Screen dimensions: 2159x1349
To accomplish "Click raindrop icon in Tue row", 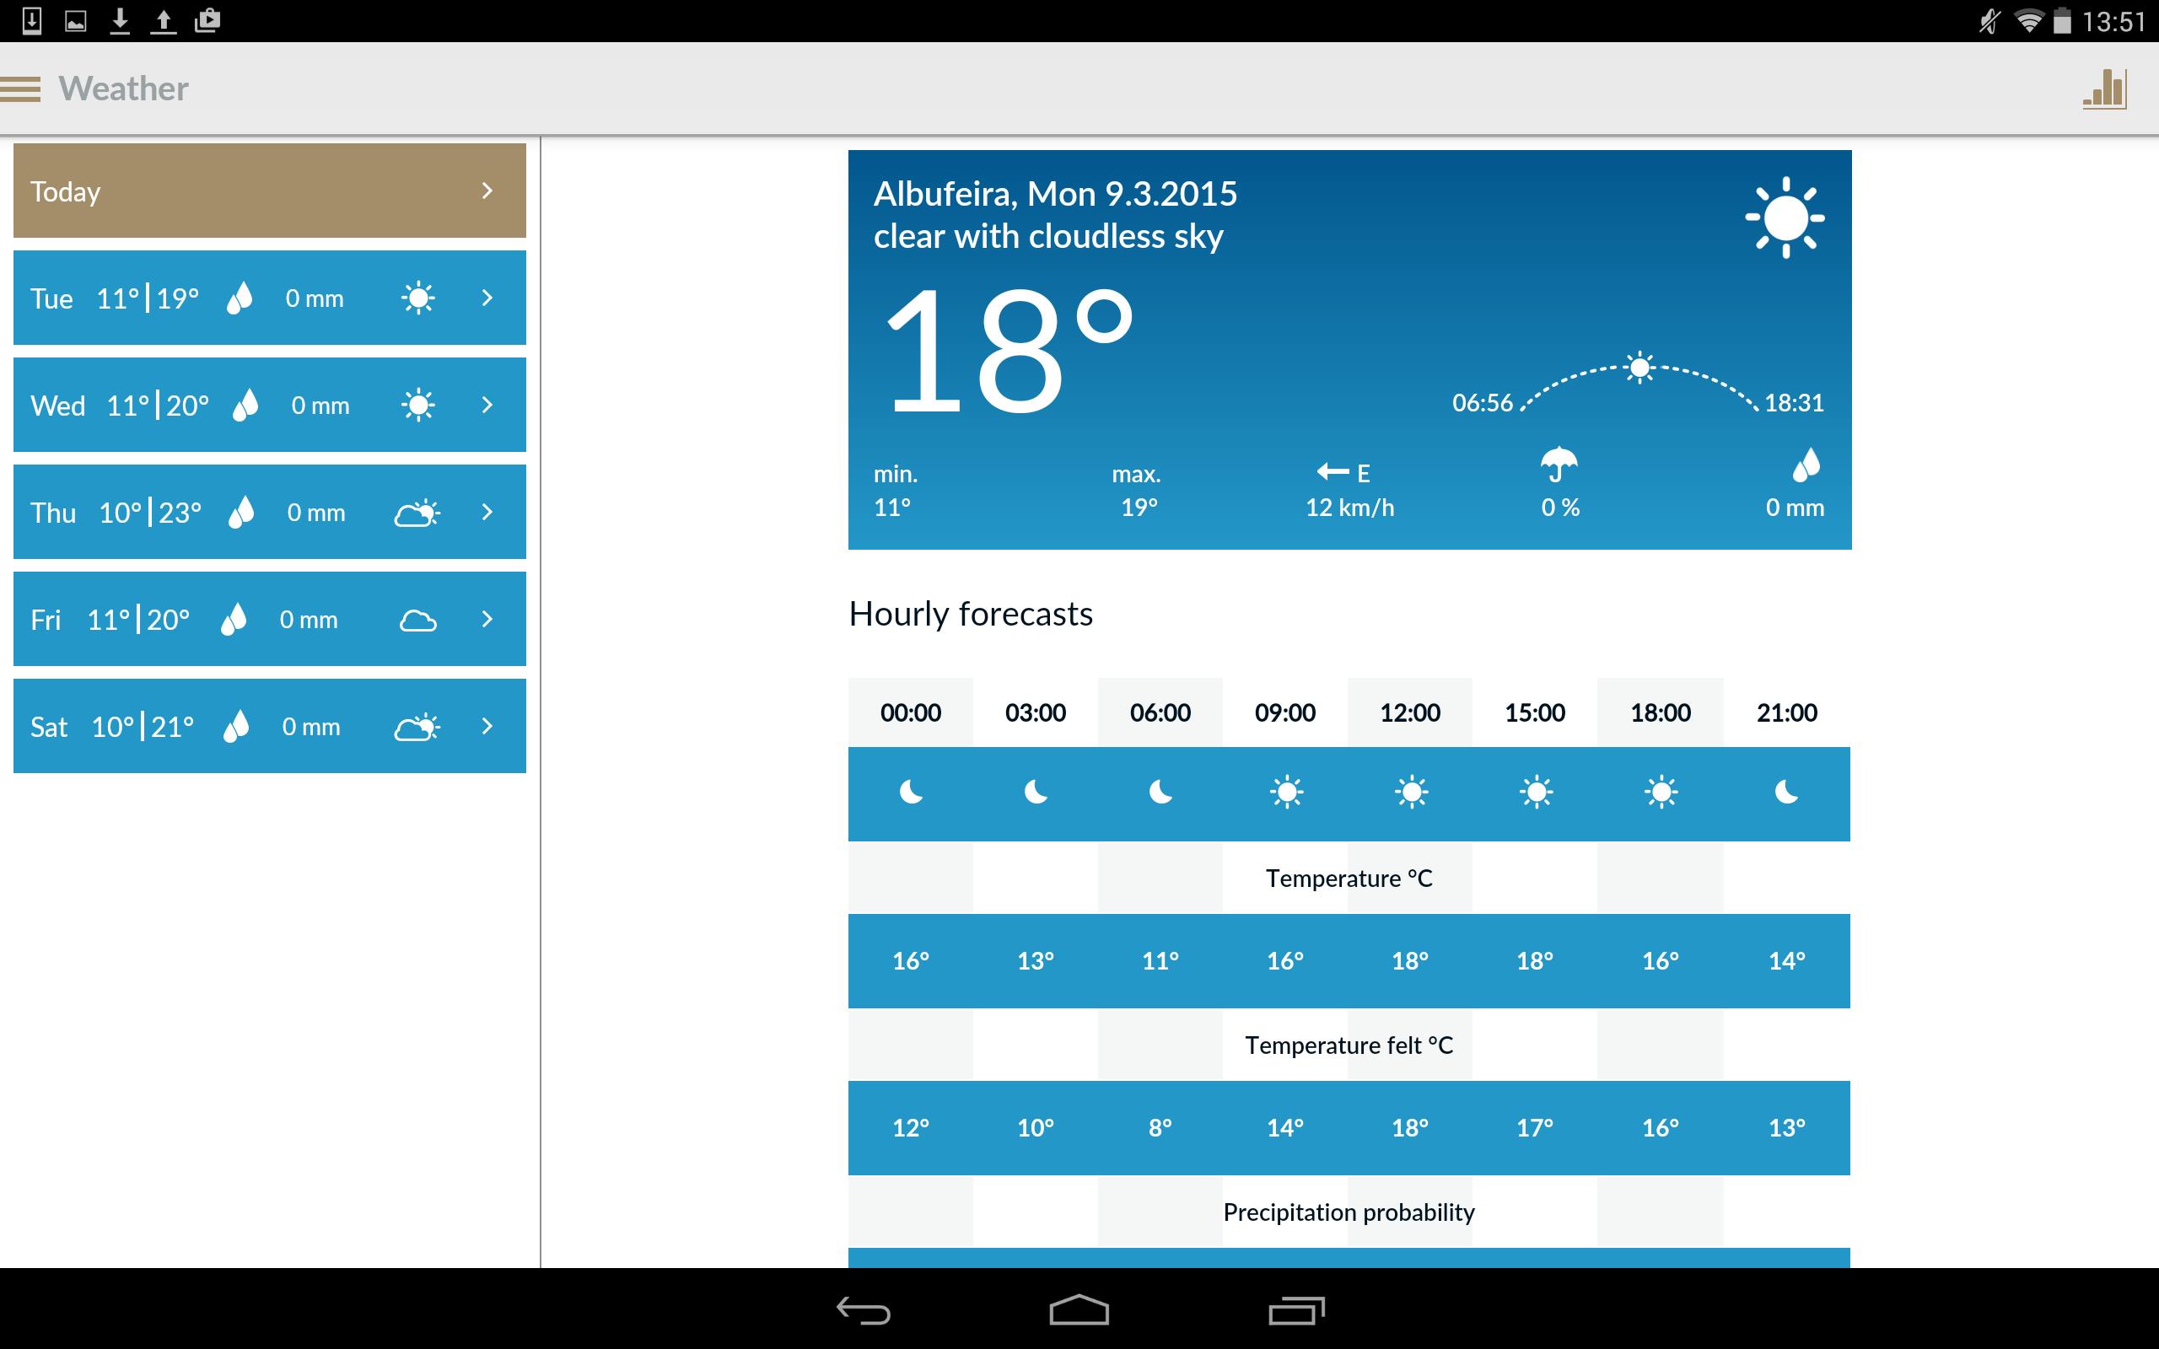I will 240,298.
